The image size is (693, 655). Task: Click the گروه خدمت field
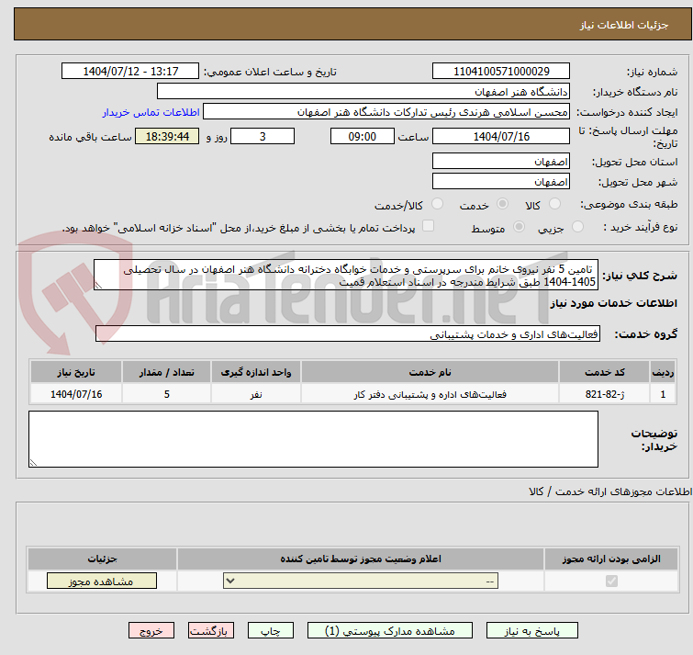pyautogui.click(x=348, y=333)
